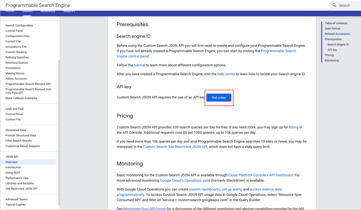Open Filter Search Results in sidebar

[x=19, y=141]
